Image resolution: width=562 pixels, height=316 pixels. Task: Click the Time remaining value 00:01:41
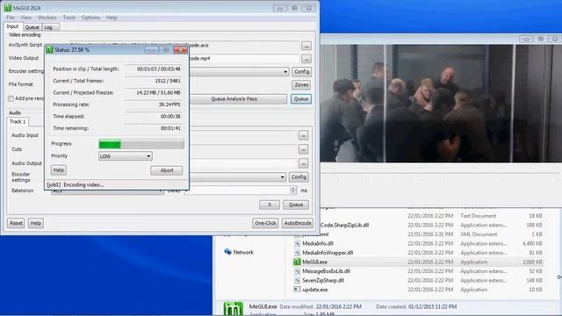[170, 128]
